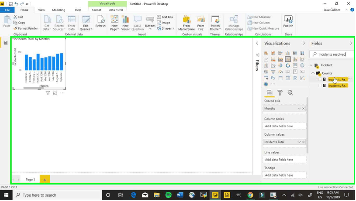Select the Table visualization
Viewport: 356px width, 201px height.
click(280, 78)
